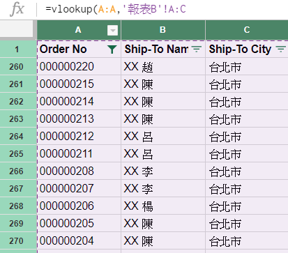Screen dimensions: 288x253
Task: Select cell with order 000000204
Action: [79, 240]
